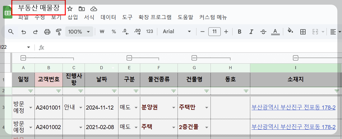Decrease decimal places
This screenshot has height=139, width=342.
[x=126, y=32]
